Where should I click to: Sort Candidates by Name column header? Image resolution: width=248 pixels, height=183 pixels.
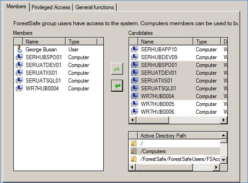tap(165, 42)
